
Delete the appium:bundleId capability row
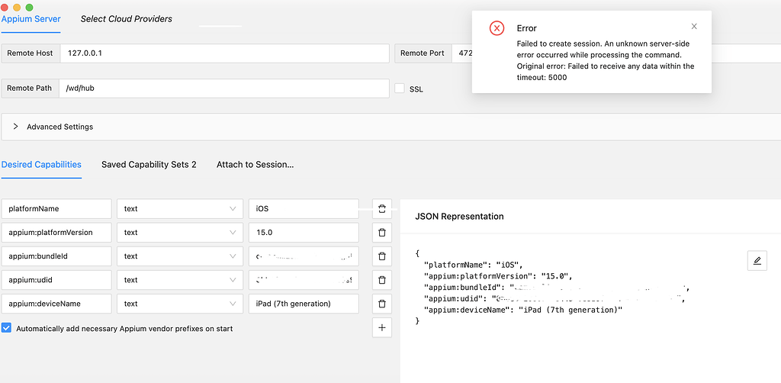click(382, 256)
